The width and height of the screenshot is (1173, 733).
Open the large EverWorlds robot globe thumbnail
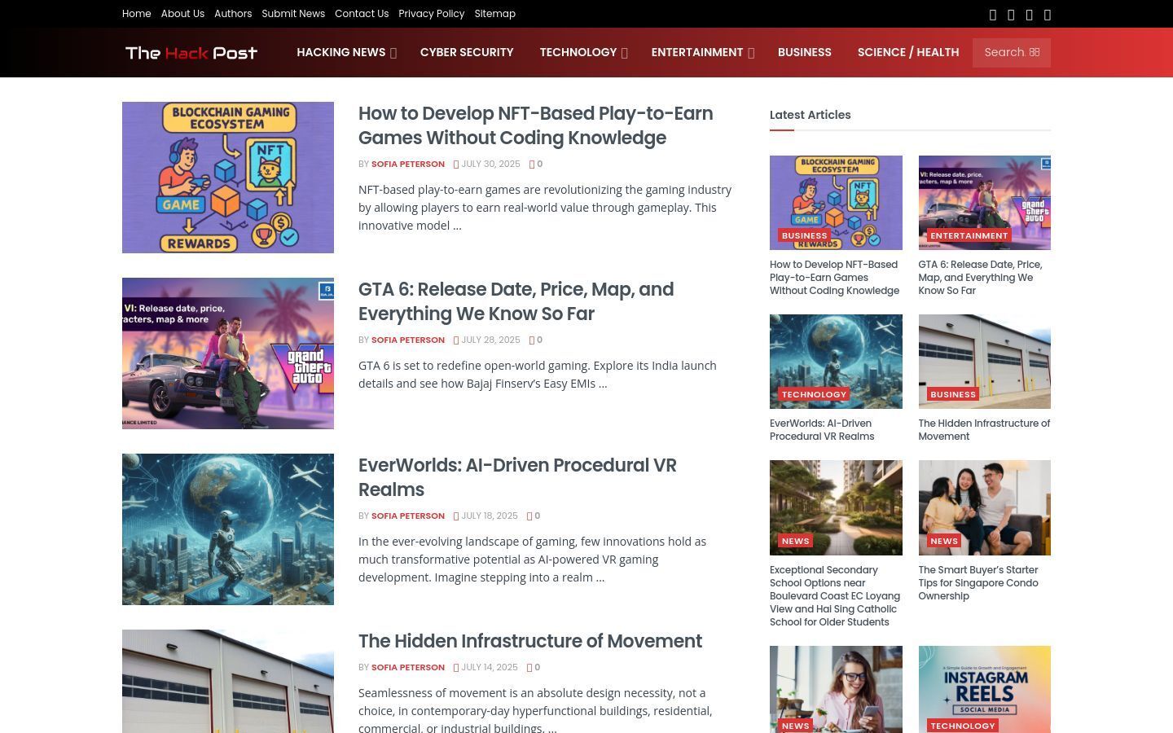(228, 529)
